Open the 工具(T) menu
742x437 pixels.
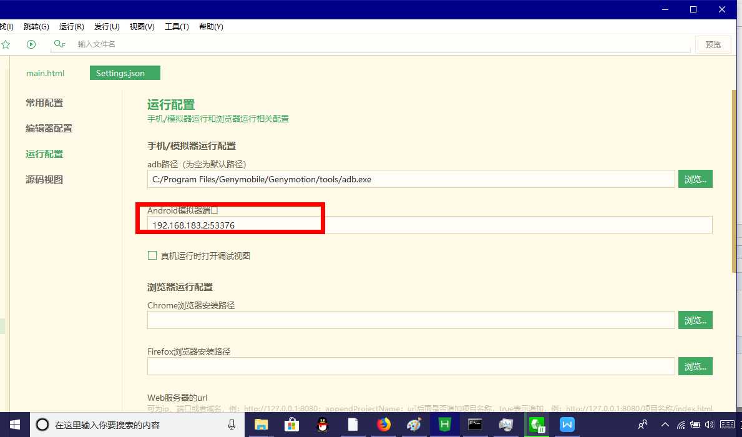175,27
